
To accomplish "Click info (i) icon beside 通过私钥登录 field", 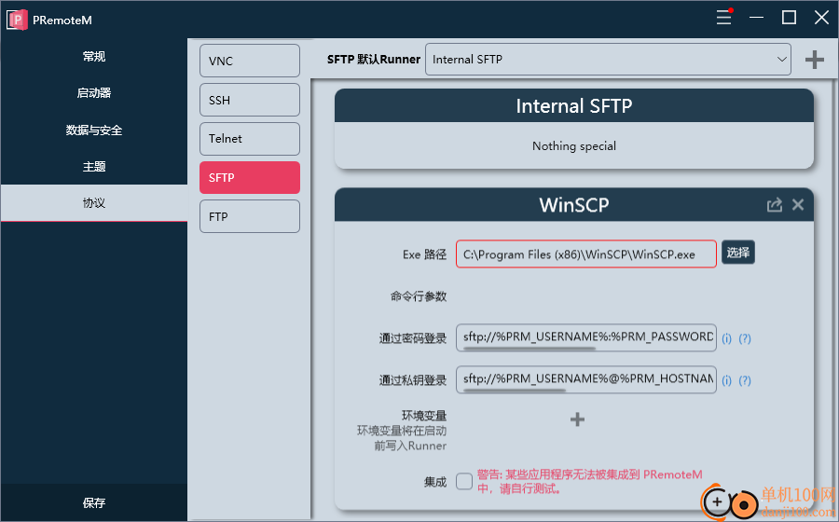I will click(726, 380).
